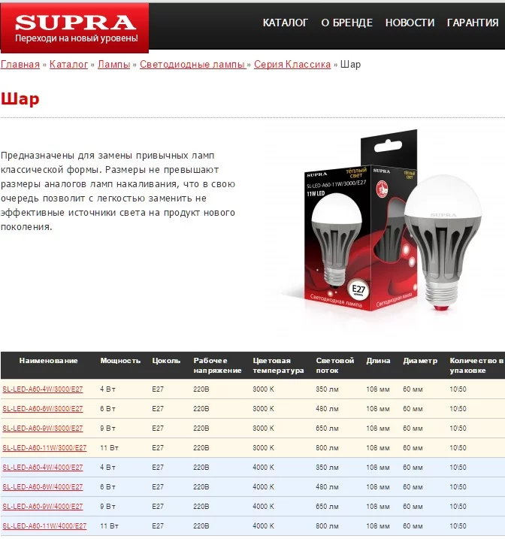Click the Количество в упаковке header
The width and height of the screenshot is (505, 539).
pos(476,365)
